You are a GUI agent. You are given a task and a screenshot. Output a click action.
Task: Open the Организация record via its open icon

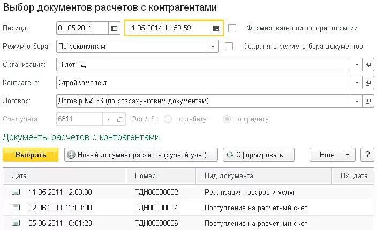point(368,65)
